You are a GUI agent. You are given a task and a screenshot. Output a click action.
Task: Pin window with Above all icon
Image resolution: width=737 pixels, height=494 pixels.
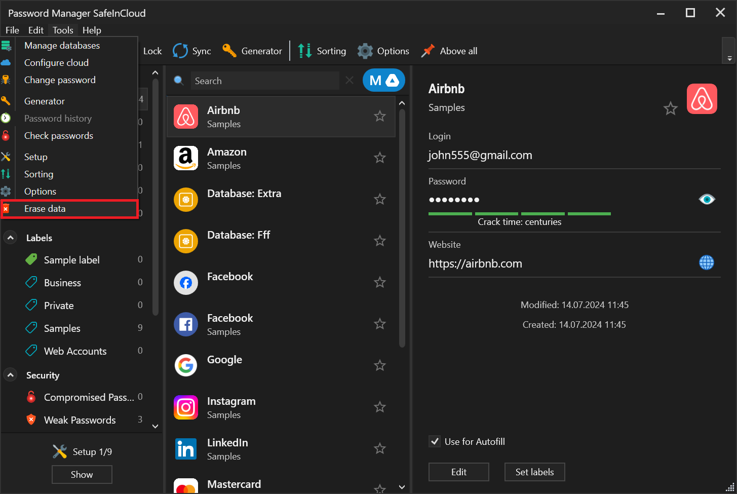[x=428, y=51]
